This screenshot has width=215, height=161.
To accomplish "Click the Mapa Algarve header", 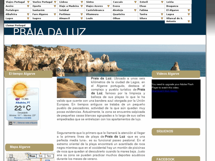I will pyautogui.click(x=29, y=147).
